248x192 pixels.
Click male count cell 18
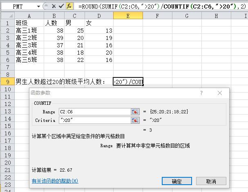(x=74, y=52)
